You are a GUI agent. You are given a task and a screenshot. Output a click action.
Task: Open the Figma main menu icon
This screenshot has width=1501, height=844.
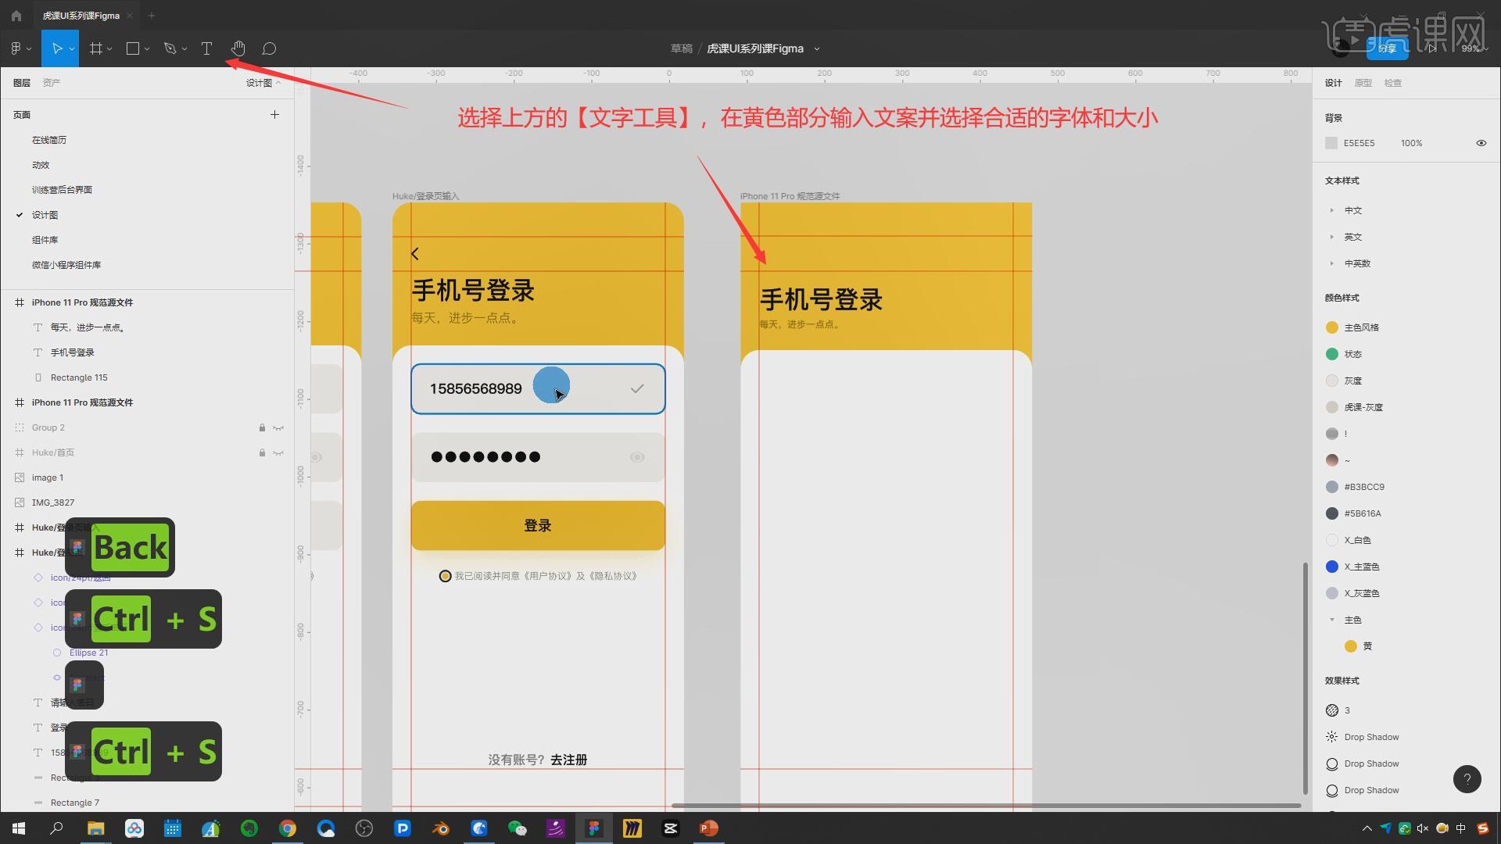pyautogui.click(x=16, y=48)
